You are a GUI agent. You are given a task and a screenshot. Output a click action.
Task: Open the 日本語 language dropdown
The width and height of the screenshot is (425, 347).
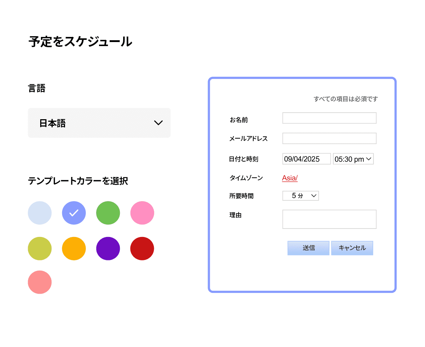pos(99,123)
